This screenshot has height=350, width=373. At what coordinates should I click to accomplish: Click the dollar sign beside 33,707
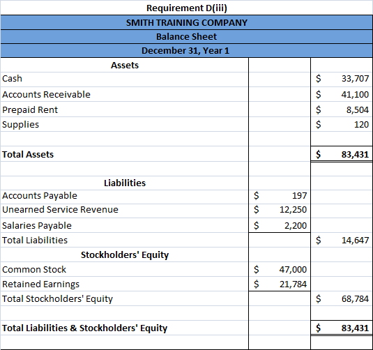coord(319,79)
